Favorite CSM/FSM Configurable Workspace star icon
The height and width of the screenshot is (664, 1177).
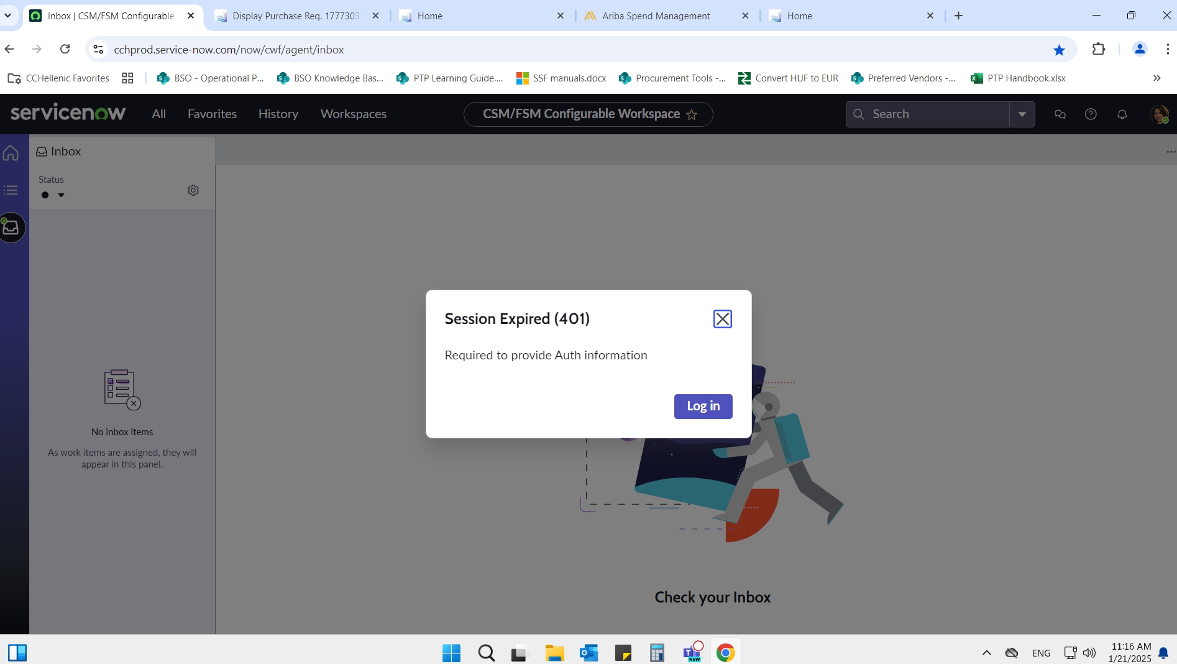(692, 114)
